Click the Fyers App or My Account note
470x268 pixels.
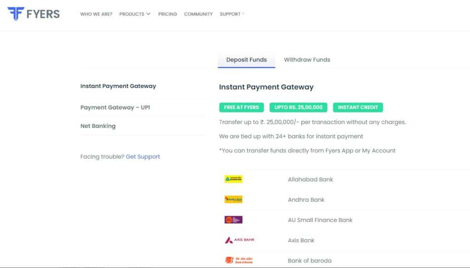[x=307, y=151]
